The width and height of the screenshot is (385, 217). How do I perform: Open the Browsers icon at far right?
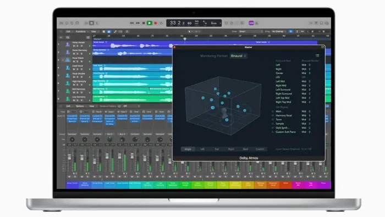click(327, 23)
